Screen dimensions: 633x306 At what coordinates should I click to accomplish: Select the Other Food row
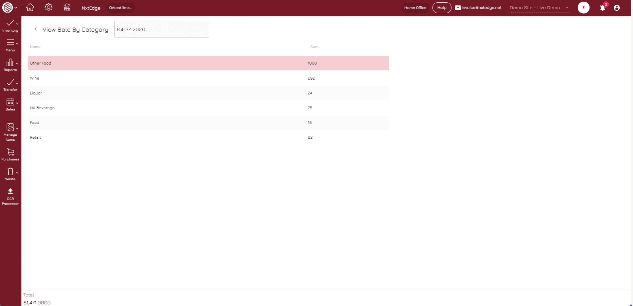[x=209, y=63]
